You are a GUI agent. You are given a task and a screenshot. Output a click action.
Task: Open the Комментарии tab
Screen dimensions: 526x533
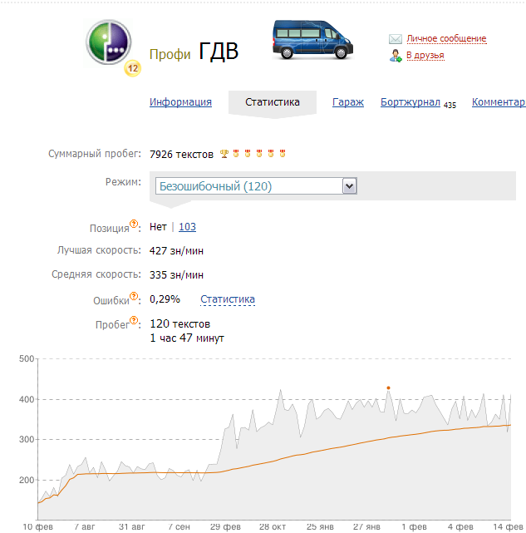coord(499,102)
